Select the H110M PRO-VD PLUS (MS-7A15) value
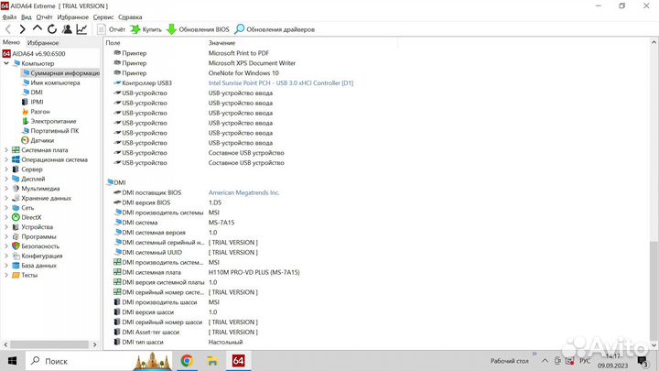The width and height of the screenshot is (659, 371). pyautogui.click(x=254, y=273)
